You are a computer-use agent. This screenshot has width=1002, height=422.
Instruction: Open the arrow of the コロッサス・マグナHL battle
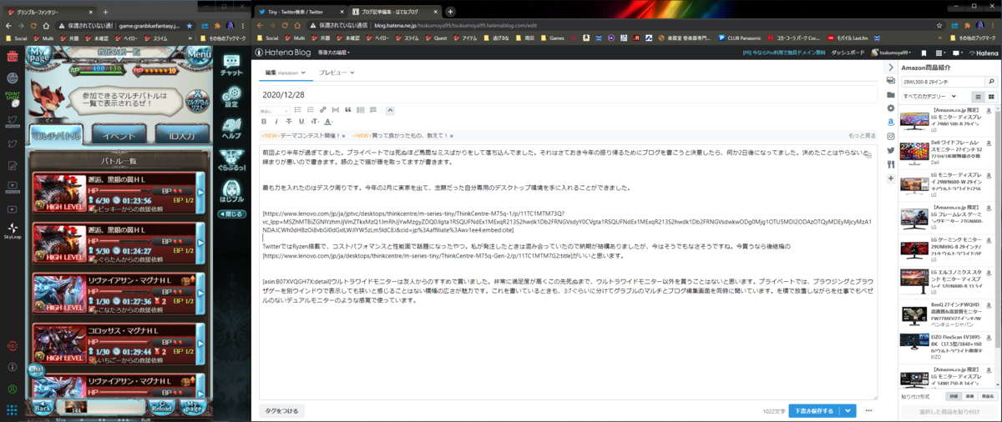[x=200, y=344]
